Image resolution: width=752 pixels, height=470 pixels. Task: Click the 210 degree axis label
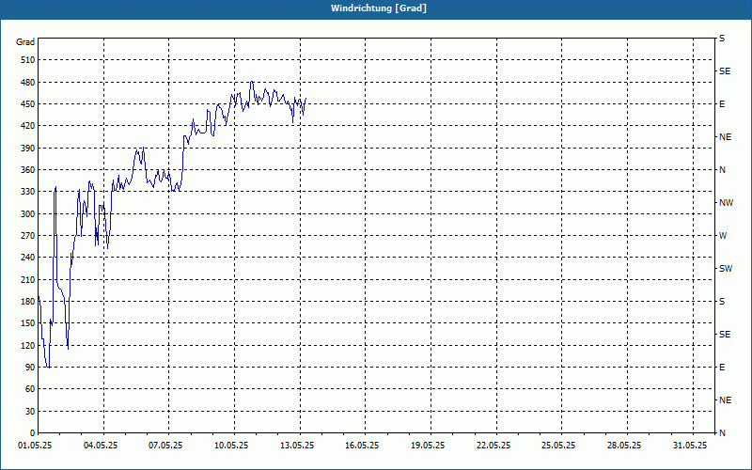tap(28, 279)
